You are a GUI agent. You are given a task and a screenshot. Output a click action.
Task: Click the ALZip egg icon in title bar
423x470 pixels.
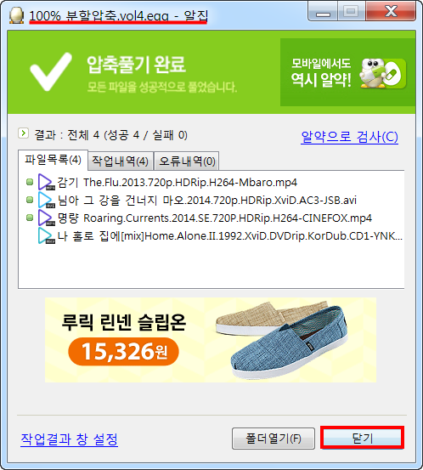coord(16,15)
